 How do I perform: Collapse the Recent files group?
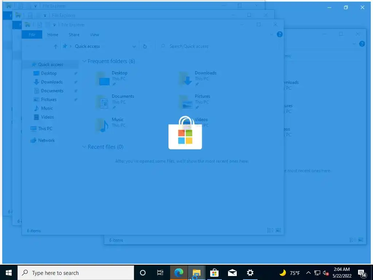[84, 147]
